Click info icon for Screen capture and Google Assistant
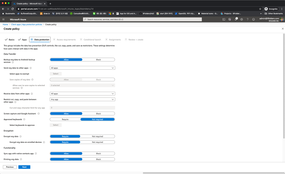The width and height of the screenshot is (285, 174). pos(39,113)
